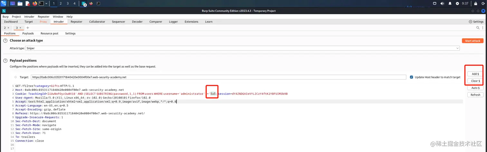Click the Target URL input field
The image size is (487, 152).
[218, 77]
